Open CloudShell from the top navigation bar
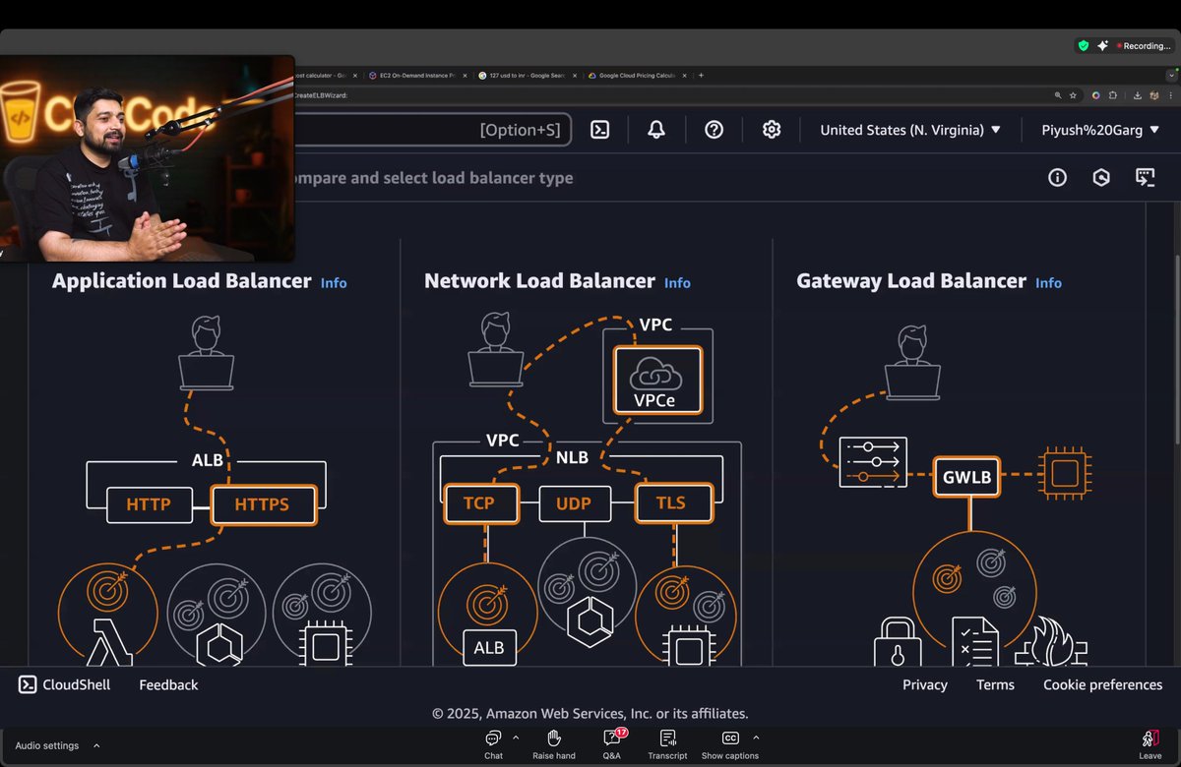Screen dimensions: 1181x767 click(599, 130)
